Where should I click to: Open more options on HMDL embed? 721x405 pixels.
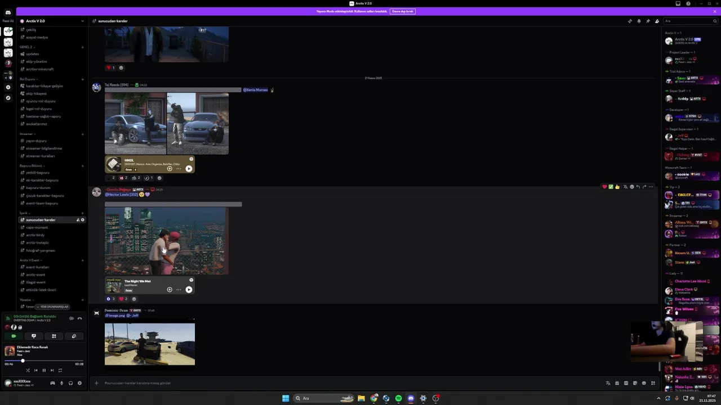click(179, 169)
